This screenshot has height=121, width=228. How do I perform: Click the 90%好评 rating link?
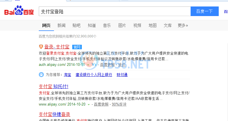pyautogui.click(x=119, y=104)
